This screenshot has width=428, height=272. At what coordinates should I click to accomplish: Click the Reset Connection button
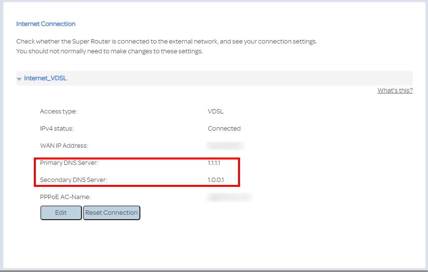coord(111,213)
